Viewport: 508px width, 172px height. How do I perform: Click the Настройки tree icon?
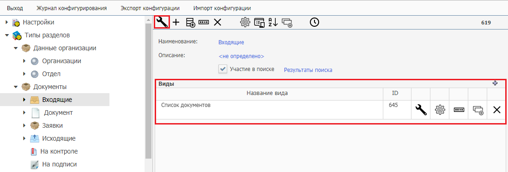point(16,22)
